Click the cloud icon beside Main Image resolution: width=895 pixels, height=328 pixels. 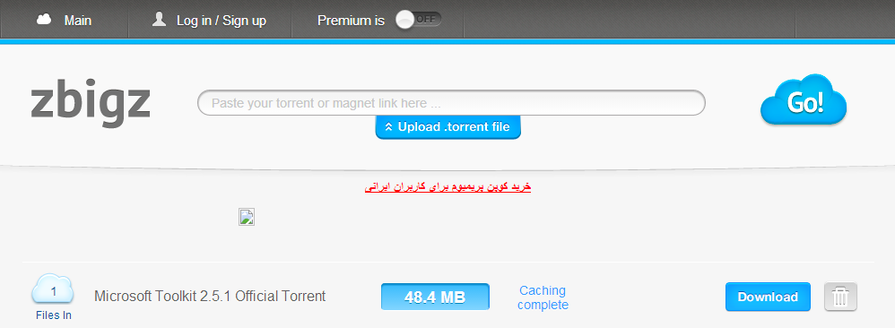[44, 20]
